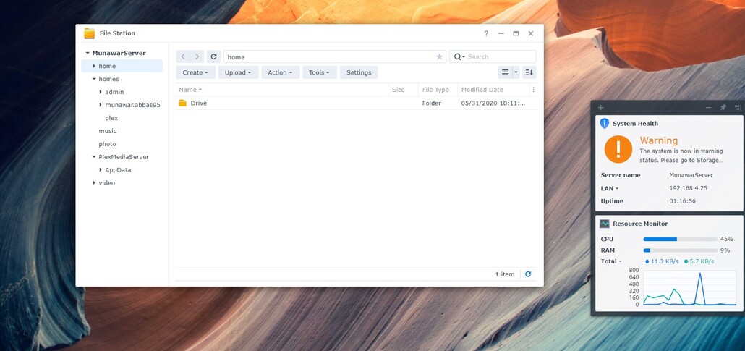Collapse the homes folder arrow

pyautogui.click(x=94, y=79)
